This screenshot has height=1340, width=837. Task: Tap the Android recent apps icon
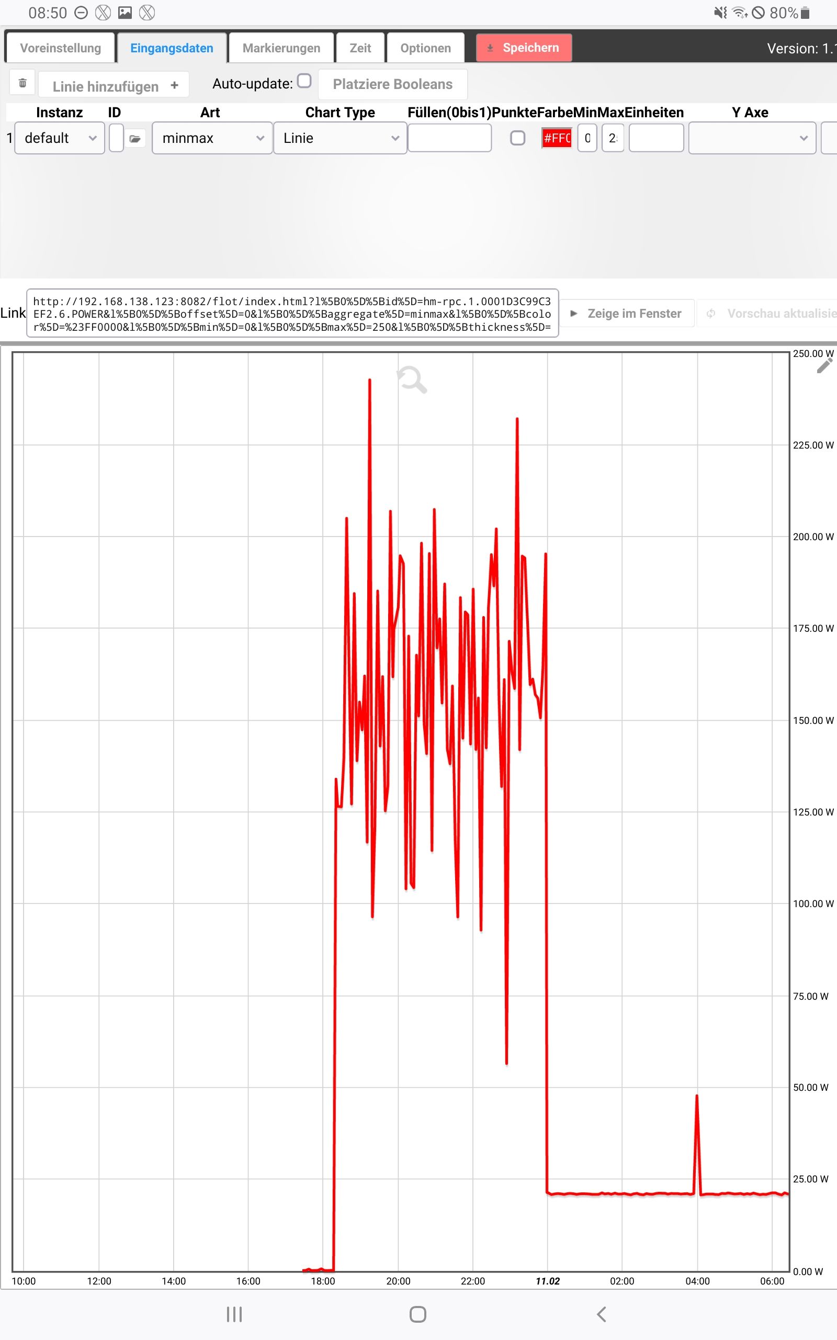tap(234, 1314)
